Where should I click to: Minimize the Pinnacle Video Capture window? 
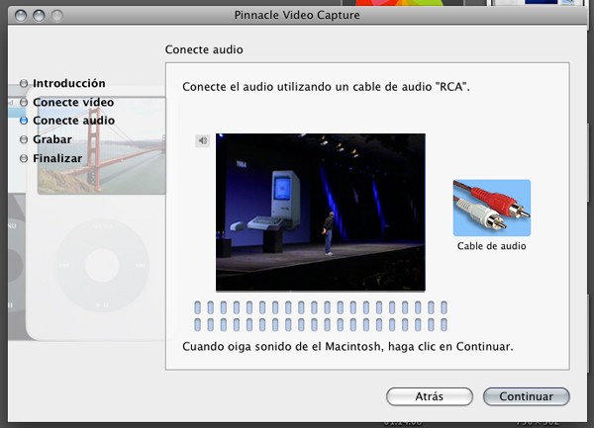click(39, 16)
